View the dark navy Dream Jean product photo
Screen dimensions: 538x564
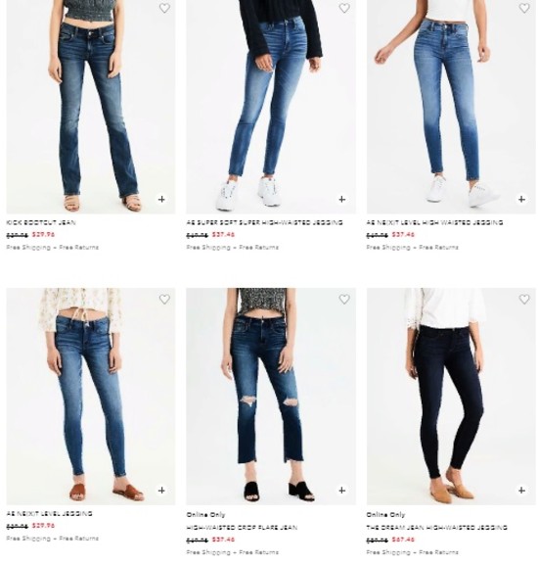(x=451, y=396)
